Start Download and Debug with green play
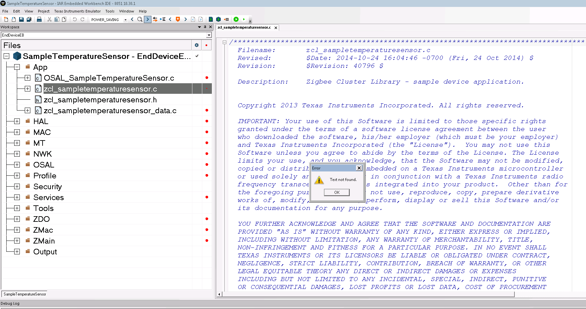586x309 pixels. pyautogui.click(x=236, y=19)
